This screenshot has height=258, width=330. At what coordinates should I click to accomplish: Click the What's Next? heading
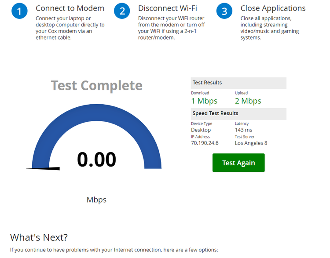point(39,238)
